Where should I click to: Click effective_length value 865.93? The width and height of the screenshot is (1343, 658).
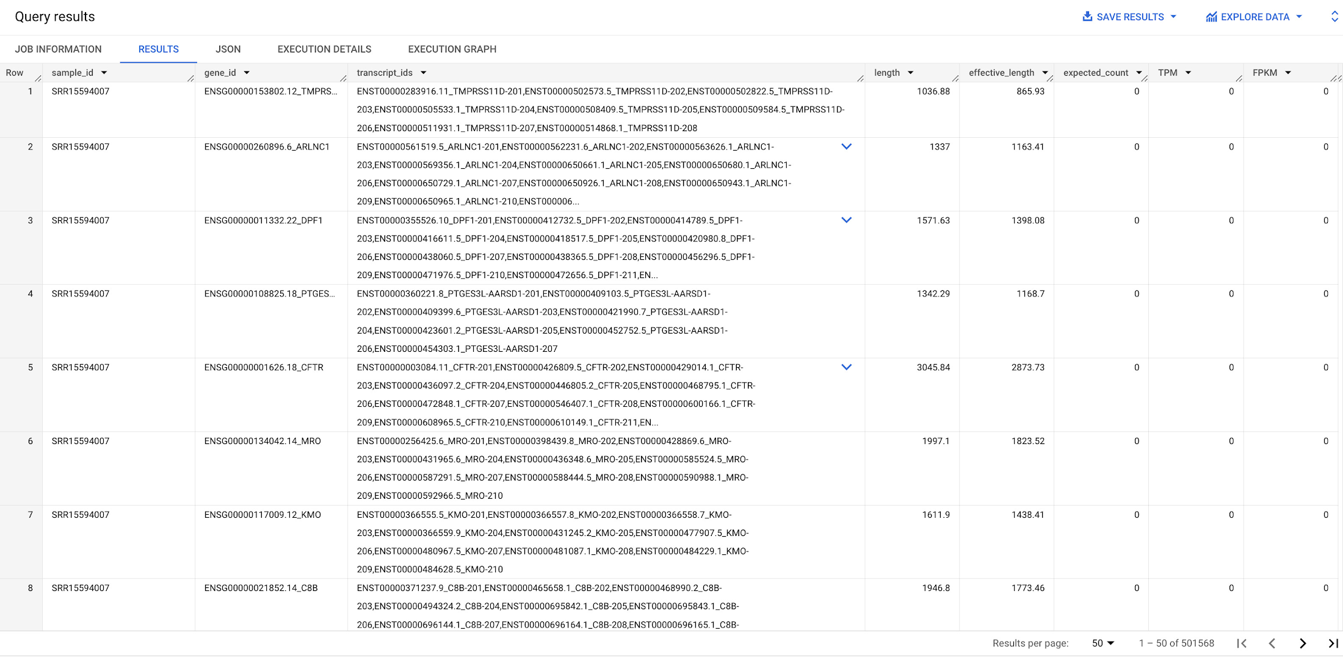[1030, 91]
